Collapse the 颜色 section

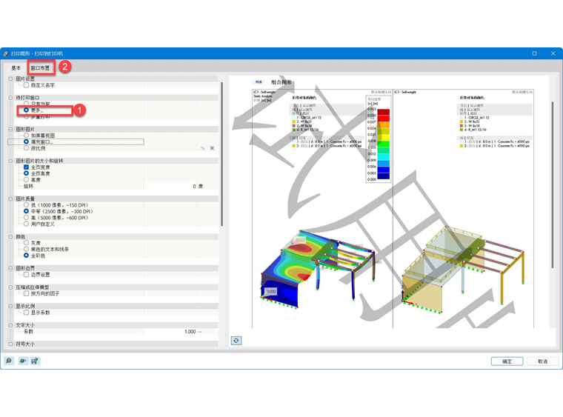tap(10, 237)
